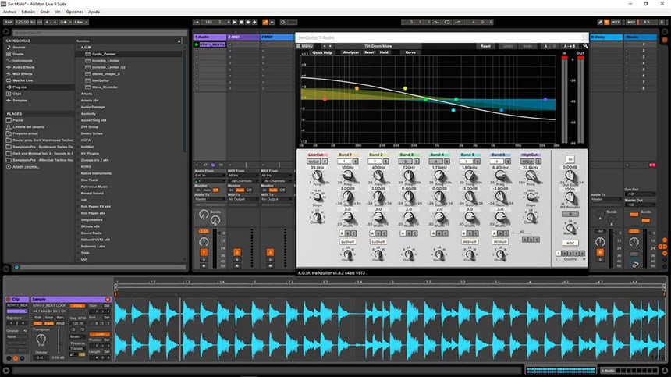Click the orange Band 1 EQ node
Viewport: 671px width, 377px height.
pyautogui.click(x=357, y=88)
